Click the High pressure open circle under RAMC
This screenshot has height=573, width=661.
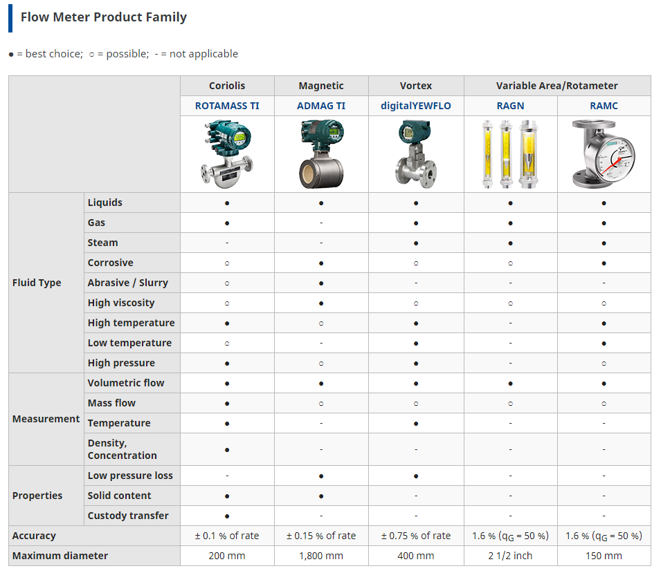tap(604, 364)
